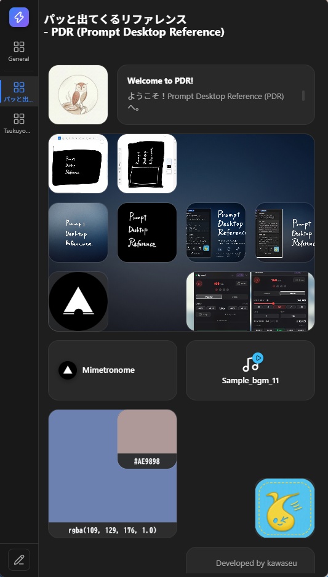Open the first hand-drawn sketch thumbnail
This screenshot has width=328, height=577.
[78, 164]
